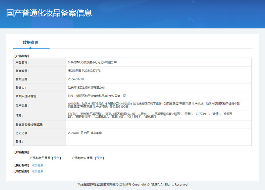Select filer name 汕头市铭汇生物科技有限公司

(86, 87)
